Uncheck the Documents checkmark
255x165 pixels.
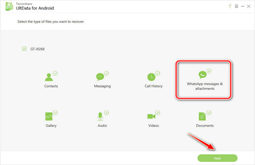pyautogui.click(x=209, y=113)
